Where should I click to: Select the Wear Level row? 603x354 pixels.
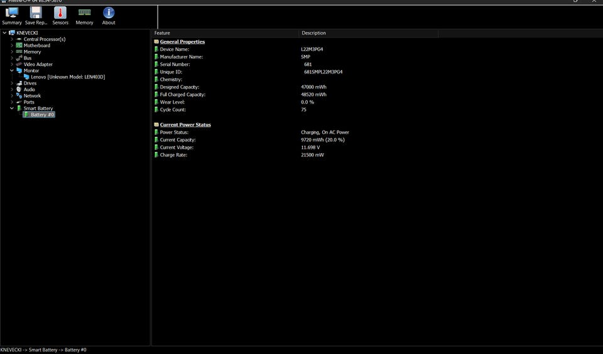click(172, 102)
